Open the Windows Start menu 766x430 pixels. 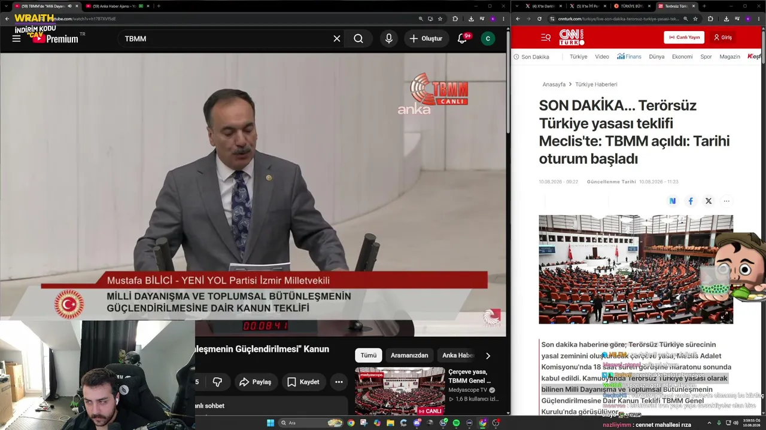tap(270, 423)
